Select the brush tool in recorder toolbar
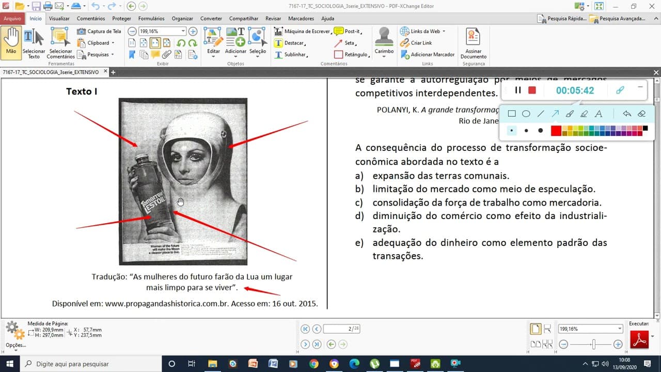The width and height of the screenshot is (661, 372). [x=570, y=114]
